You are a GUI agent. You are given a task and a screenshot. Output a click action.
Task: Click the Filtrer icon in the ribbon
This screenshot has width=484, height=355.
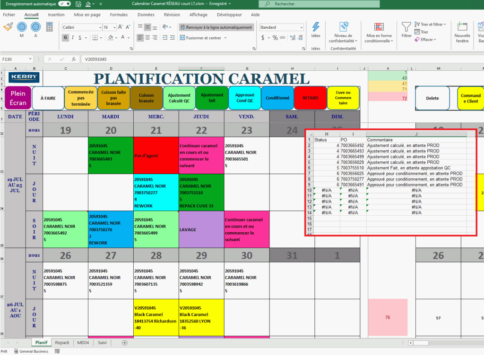(x=406, y=28)
